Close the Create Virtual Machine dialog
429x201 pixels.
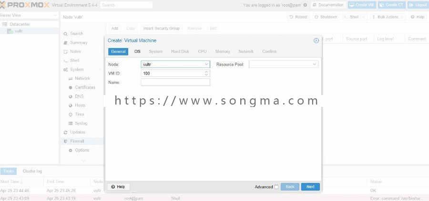316,41
